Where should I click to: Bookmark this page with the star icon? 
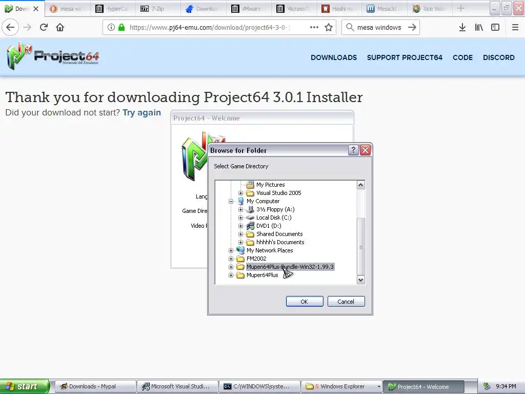point(329,27)
